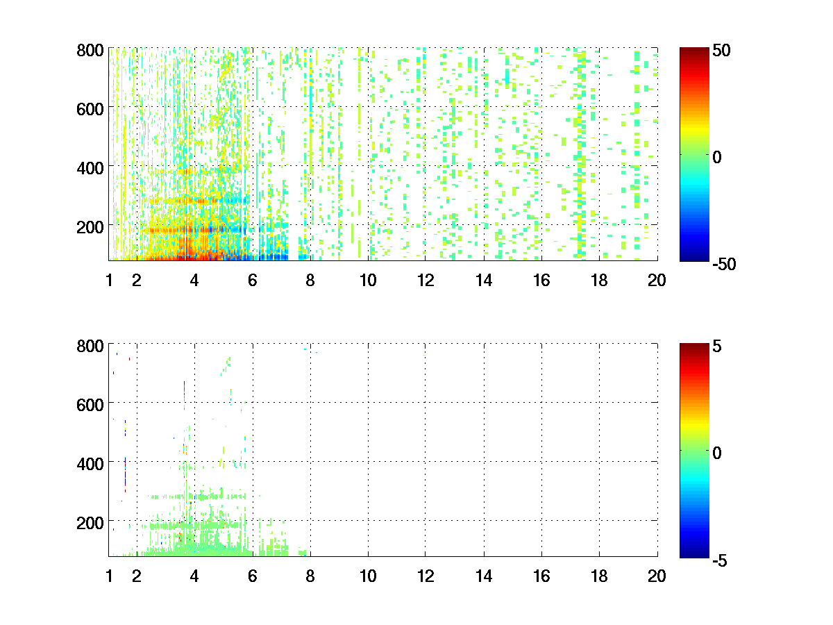Click x-axis tick 14 under bottom plot
This screenshot has height=625, width=833.
tap(484, 576)
